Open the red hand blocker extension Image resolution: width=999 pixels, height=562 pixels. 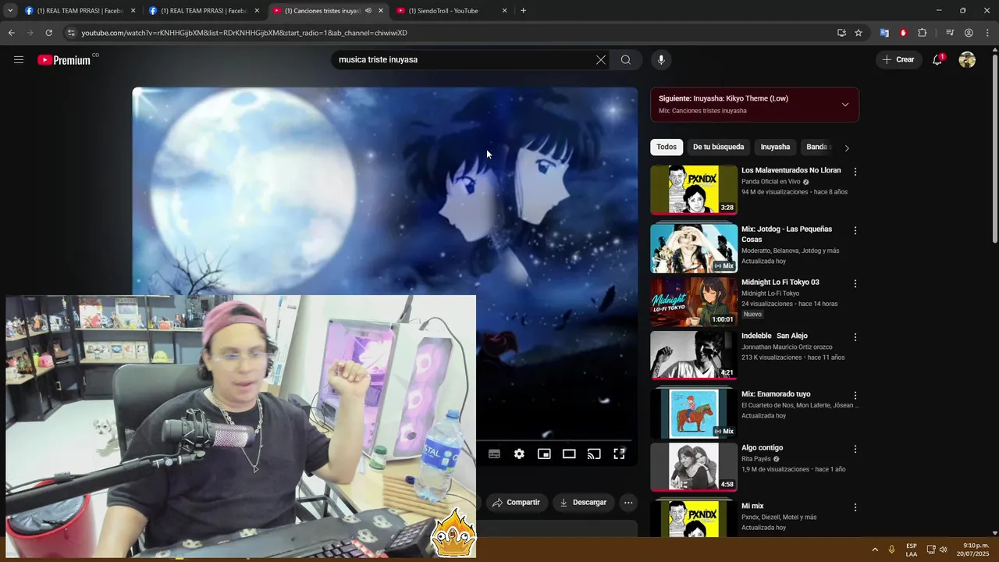pyautogui.click(x=903, y=33)
